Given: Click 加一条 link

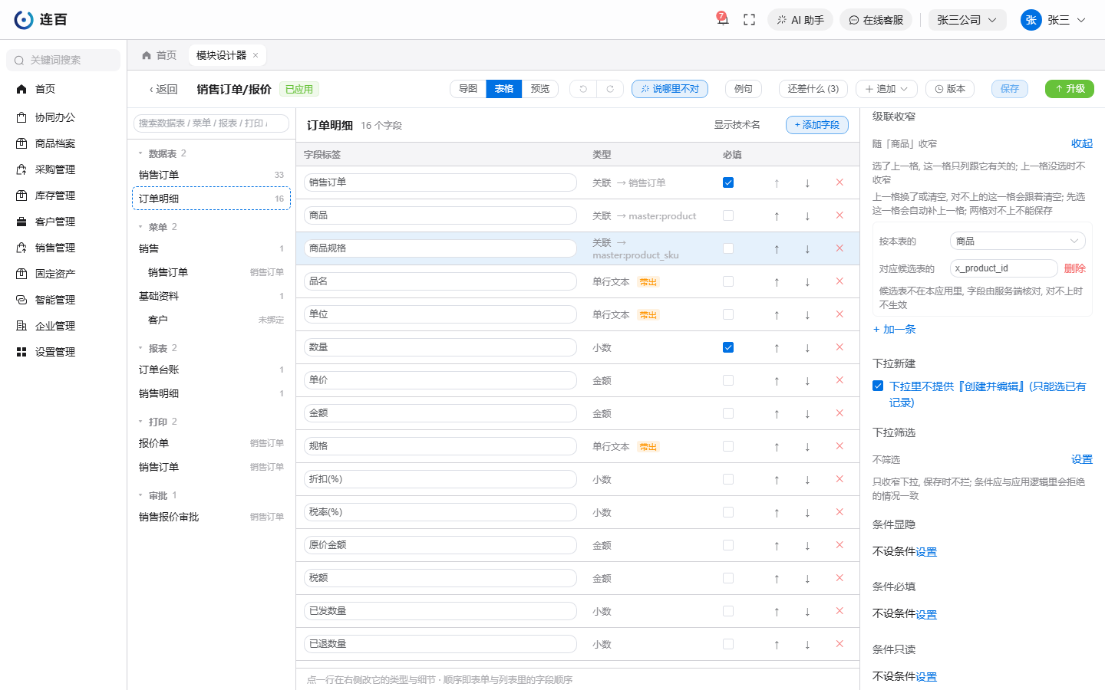Looking at the screenshot, I should tap(895, 329).
